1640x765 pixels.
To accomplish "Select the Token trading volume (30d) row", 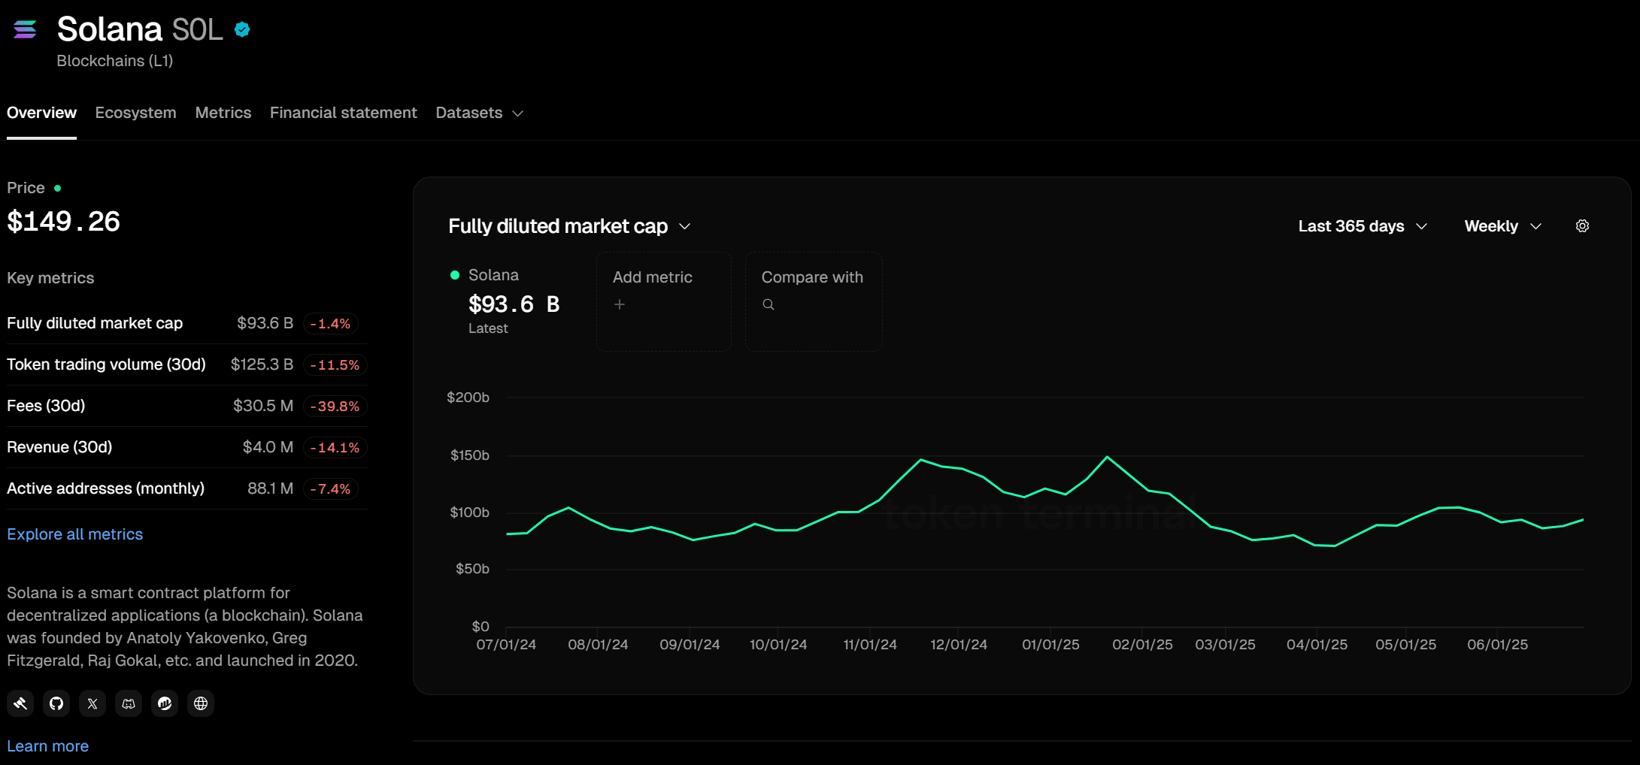I will (x=187, y=364).
